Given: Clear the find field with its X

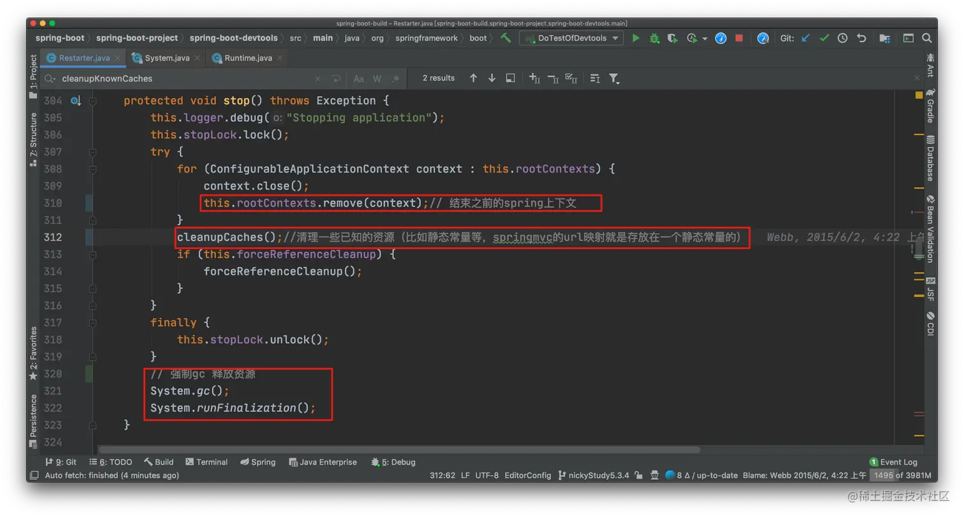Looking at the screenshot, I should coord(318,78).
